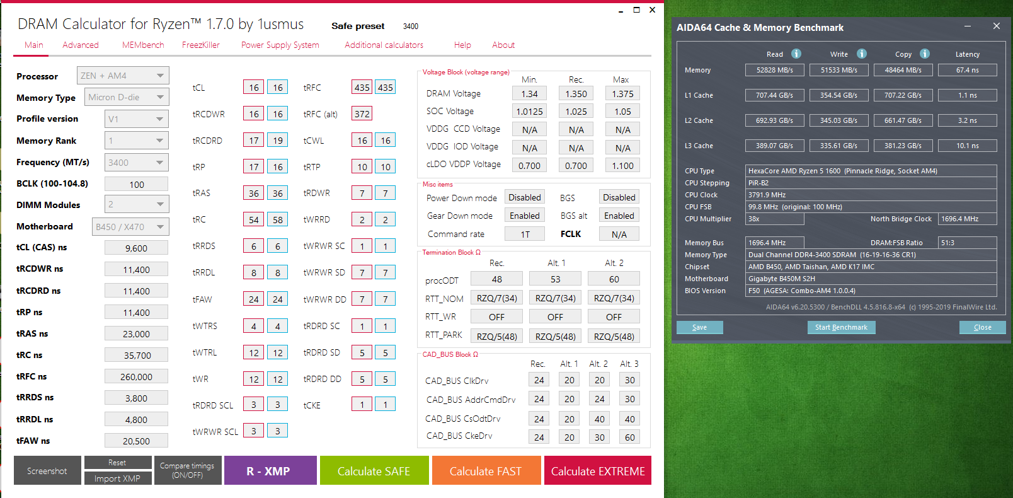1013x498 pixels.
Task: Open the Advanced tab
Action: [81, 45]
